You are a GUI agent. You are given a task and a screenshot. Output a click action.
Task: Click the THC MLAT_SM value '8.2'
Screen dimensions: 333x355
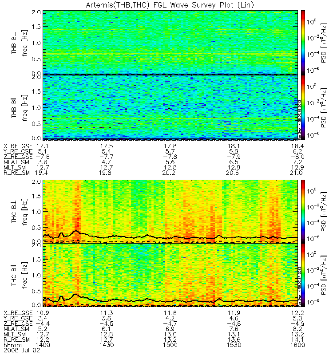pyautogui.click(x=297, y=329)
